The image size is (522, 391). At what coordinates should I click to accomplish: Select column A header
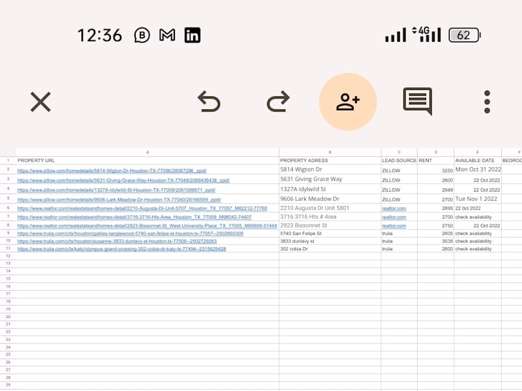[x=147, y=152]
